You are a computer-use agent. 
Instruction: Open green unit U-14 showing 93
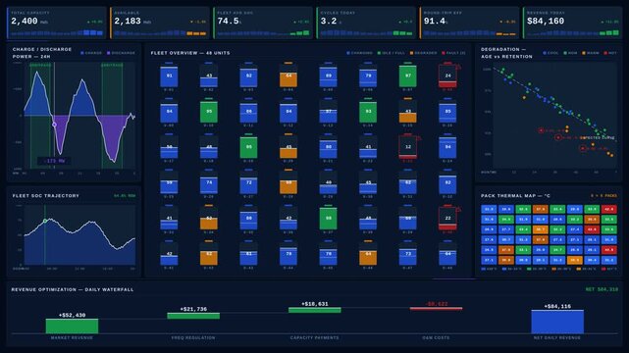tap(368, 112)
